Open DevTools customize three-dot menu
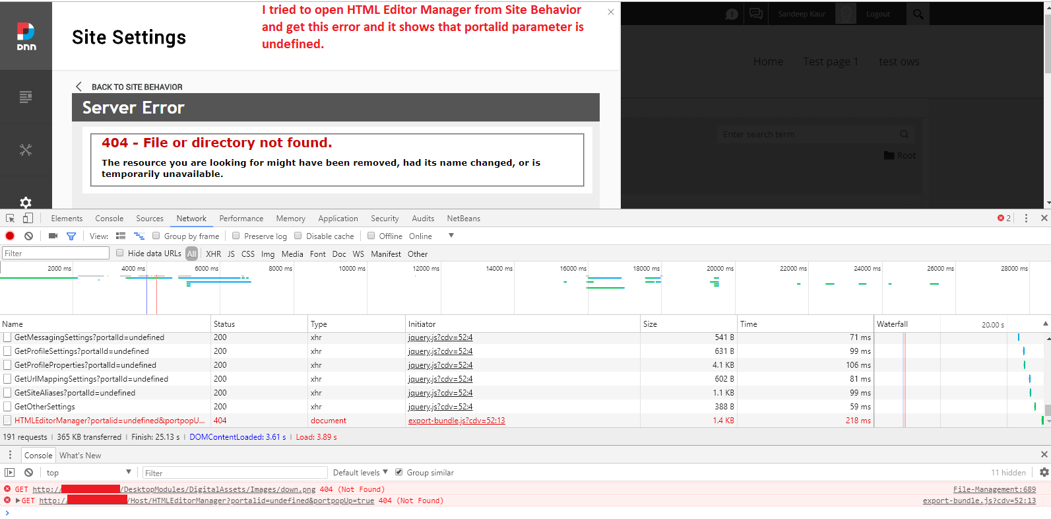The width and height of the screenshot is (1051, 519). 1026,218
